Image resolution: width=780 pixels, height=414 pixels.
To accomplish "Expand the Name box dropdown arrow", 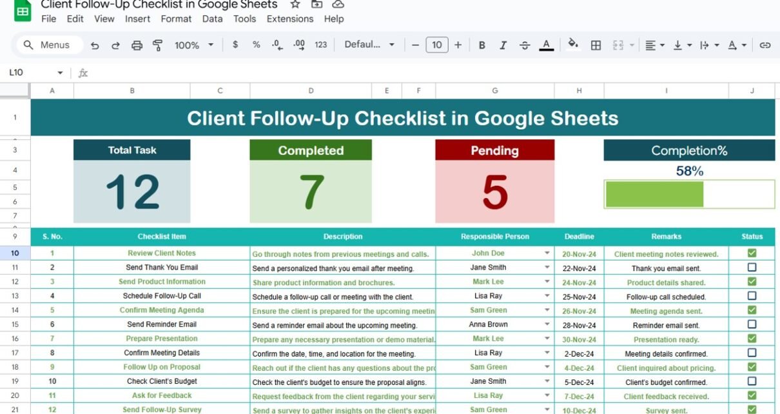I will tap(61, 73).
